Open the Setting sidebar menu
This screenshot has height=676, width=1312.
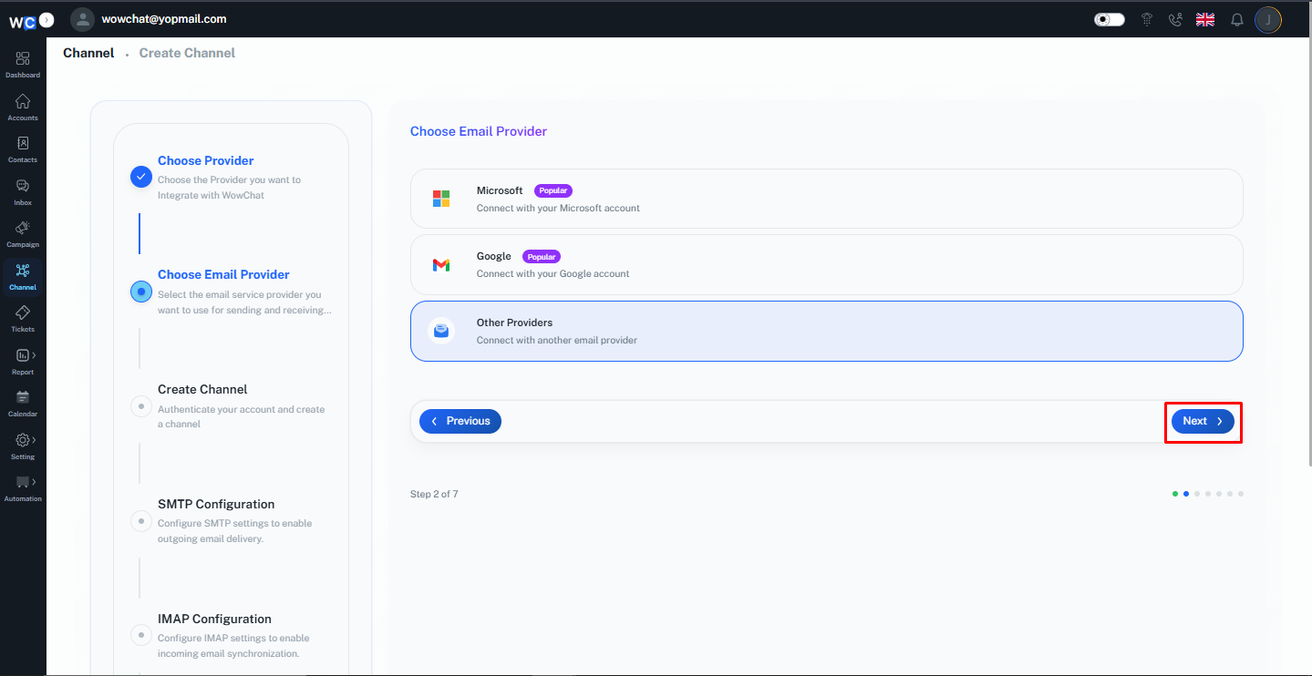[23, 446]
